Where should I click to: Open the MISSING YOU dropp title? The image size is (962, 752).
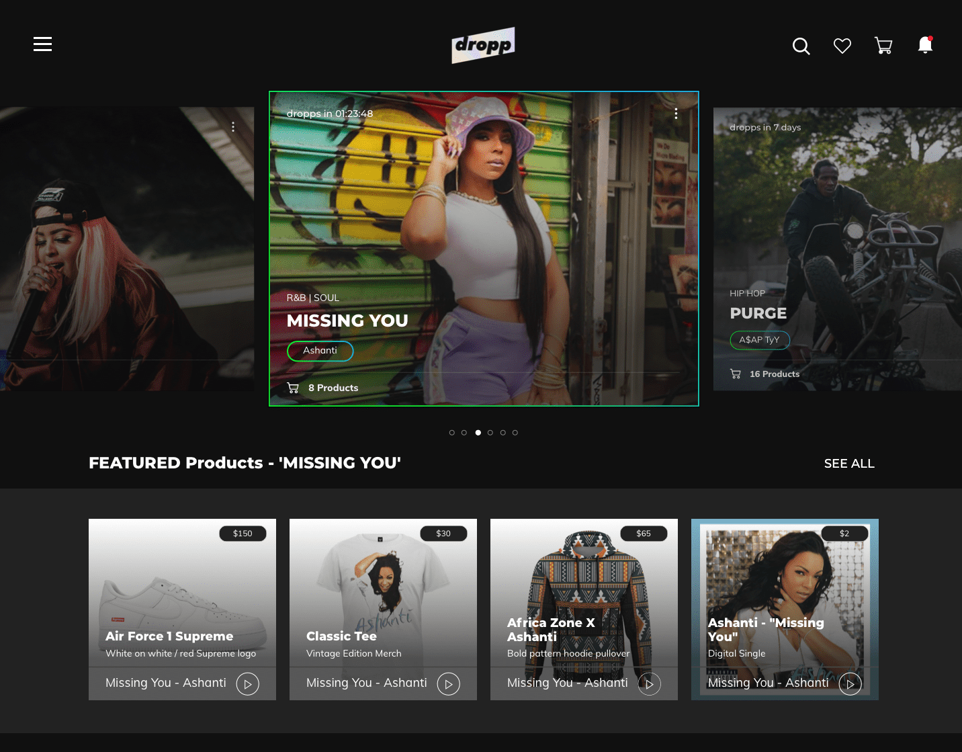pyautogui.click(x=347, y=321)
